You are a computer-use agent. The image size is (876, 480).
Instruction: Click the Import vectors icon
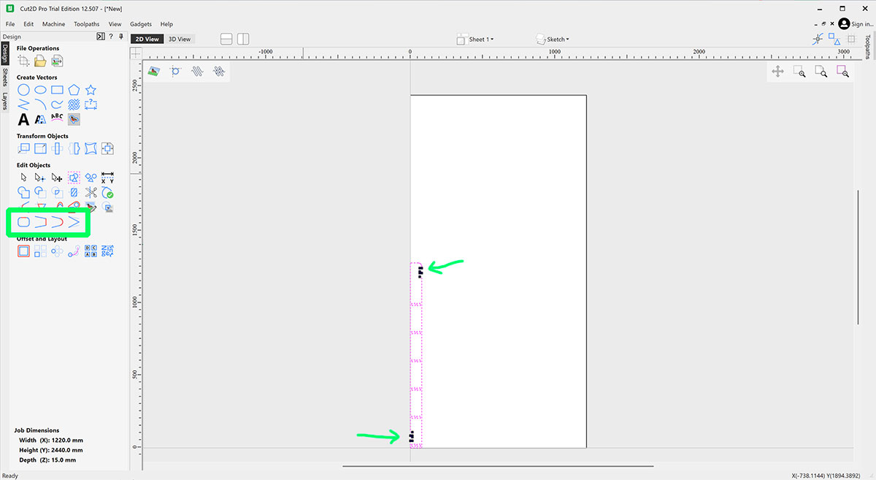point(57,61)
